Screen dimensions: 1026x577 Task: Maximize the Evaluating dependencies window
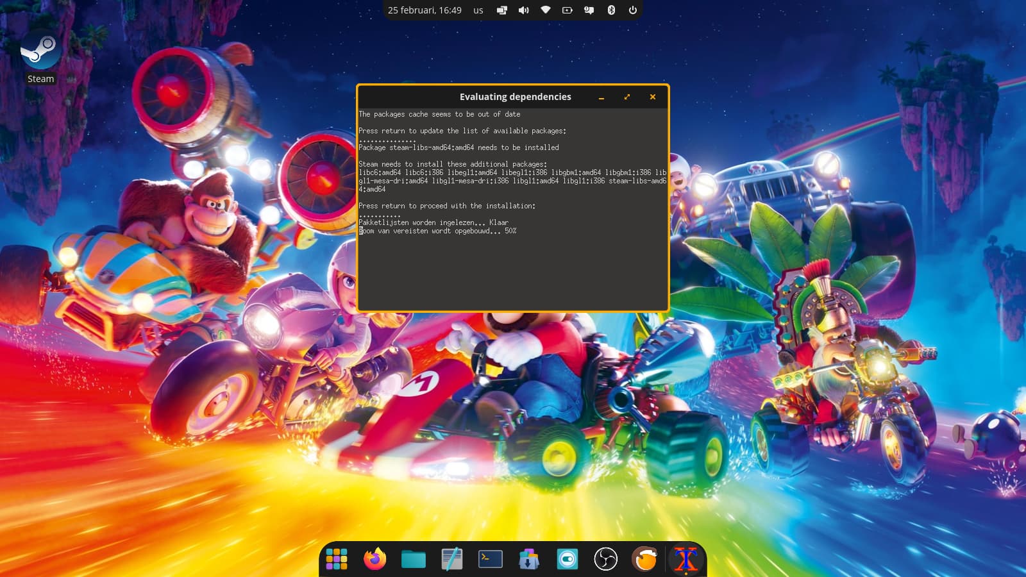coord(627,97)
